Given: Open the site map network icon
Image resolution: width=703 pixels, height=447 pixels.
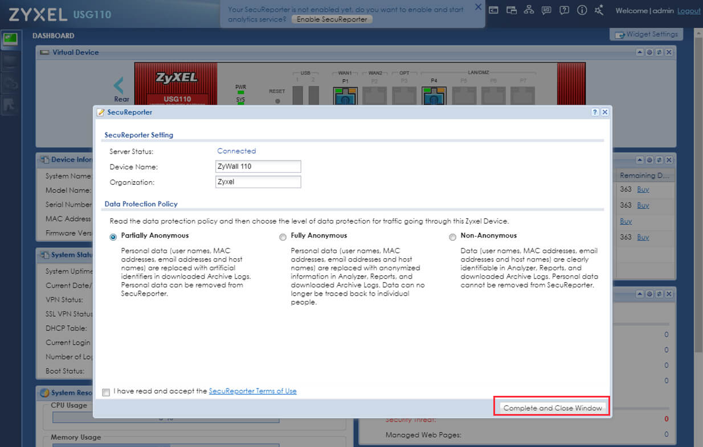Looking at the screenshot, I should point(529,10).
